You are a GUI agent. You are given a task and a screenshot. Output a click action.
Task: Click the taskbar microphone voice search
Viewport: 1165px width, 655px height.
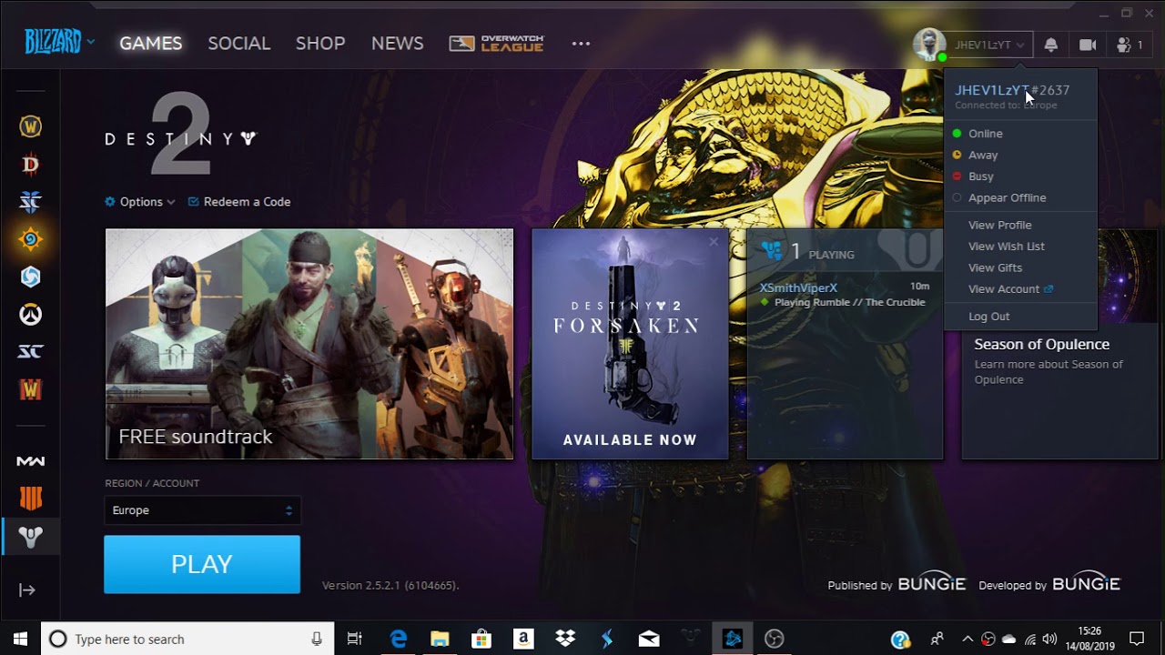(x=317, y=639)
